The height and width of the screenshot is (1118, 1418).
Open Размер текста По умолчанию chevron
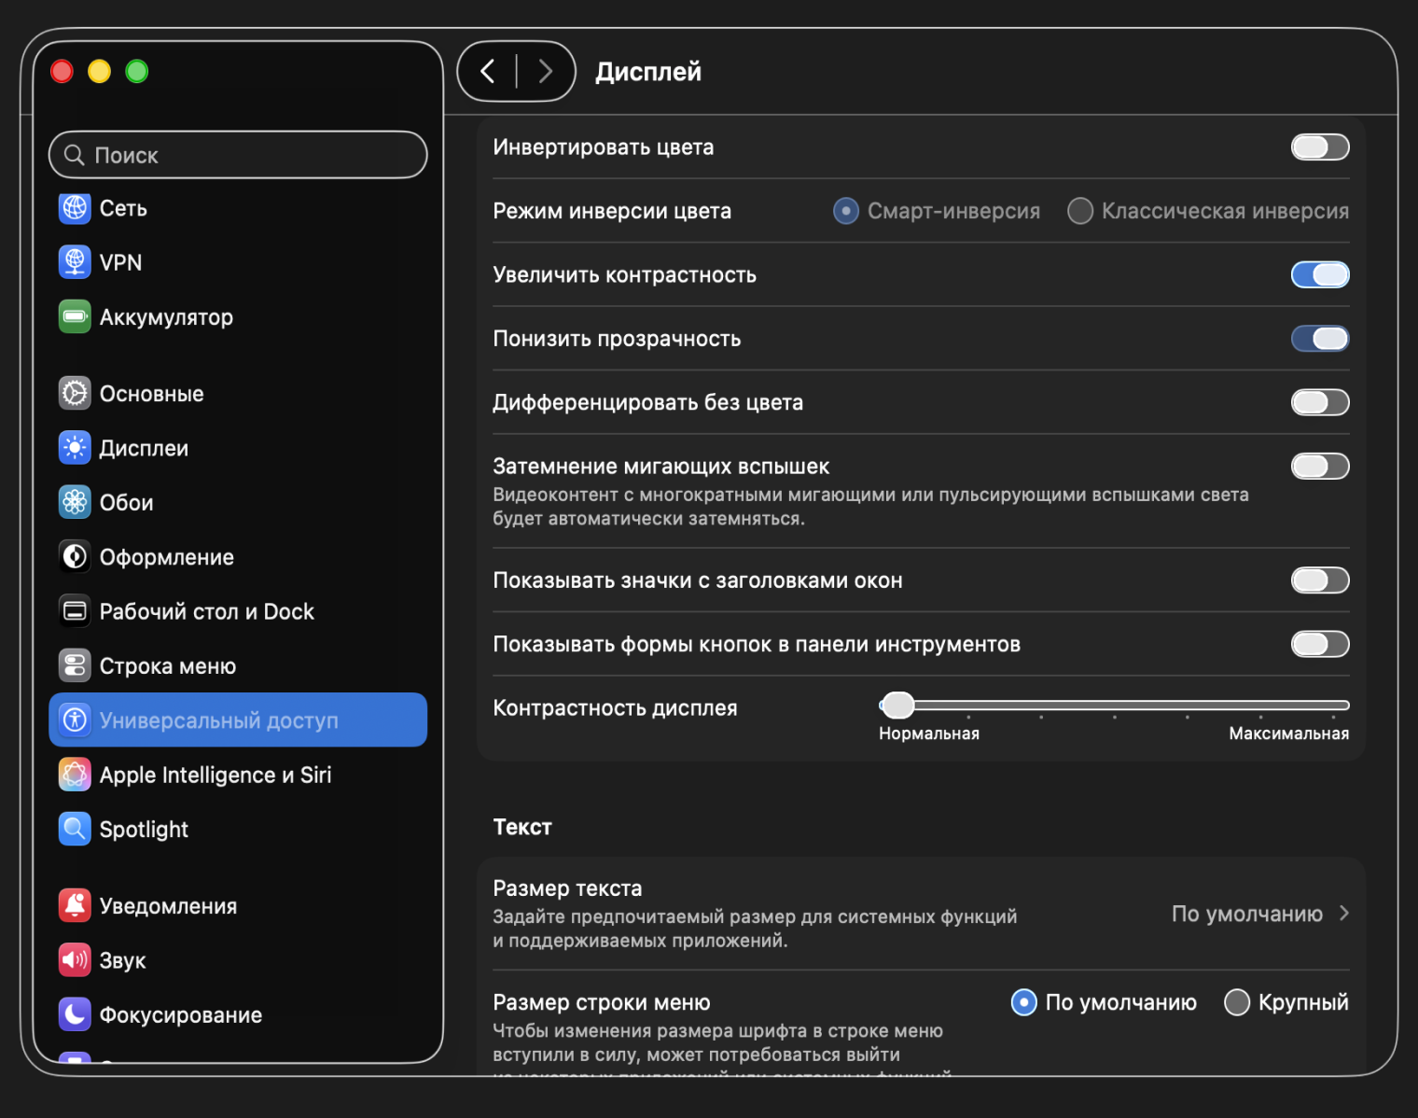1344,914
